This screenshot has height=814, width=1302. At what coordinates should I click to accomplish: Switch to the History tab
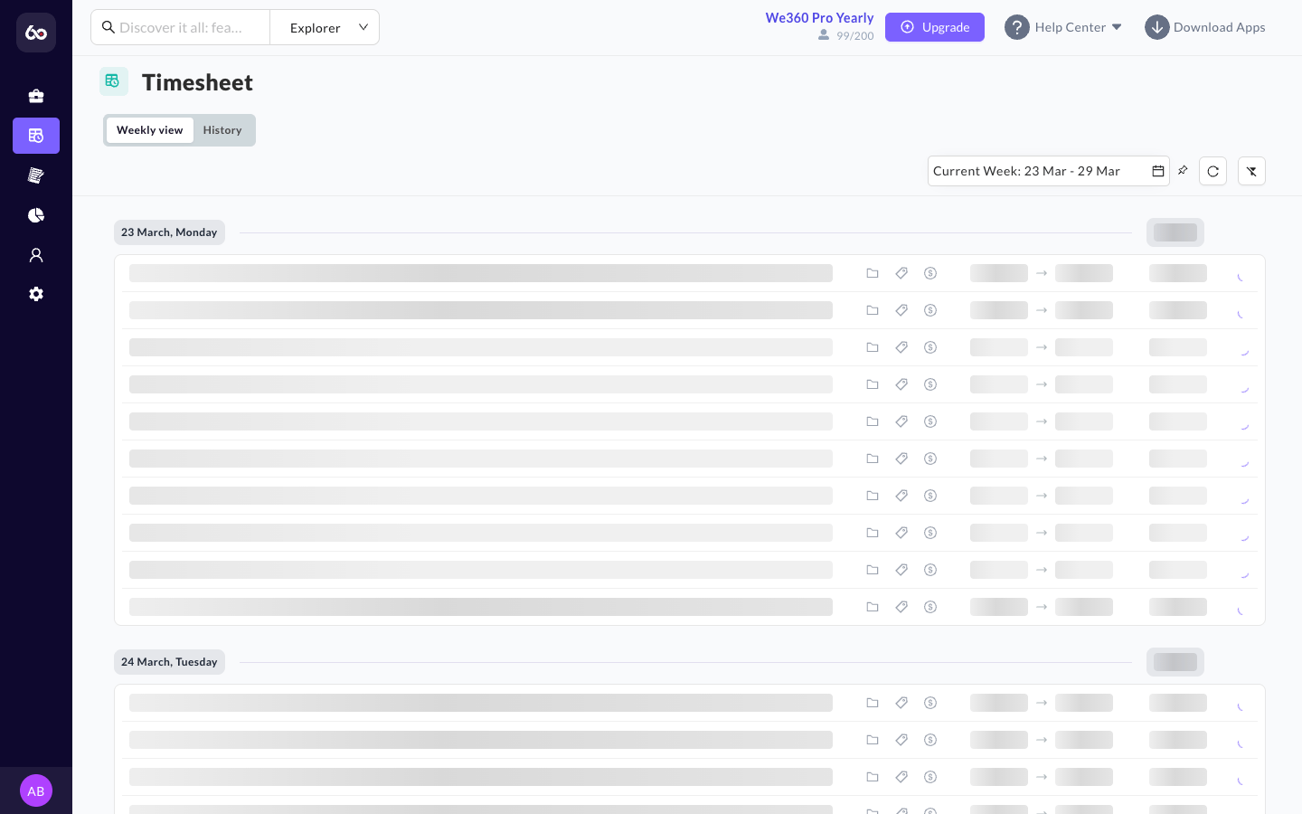(222, 130)
